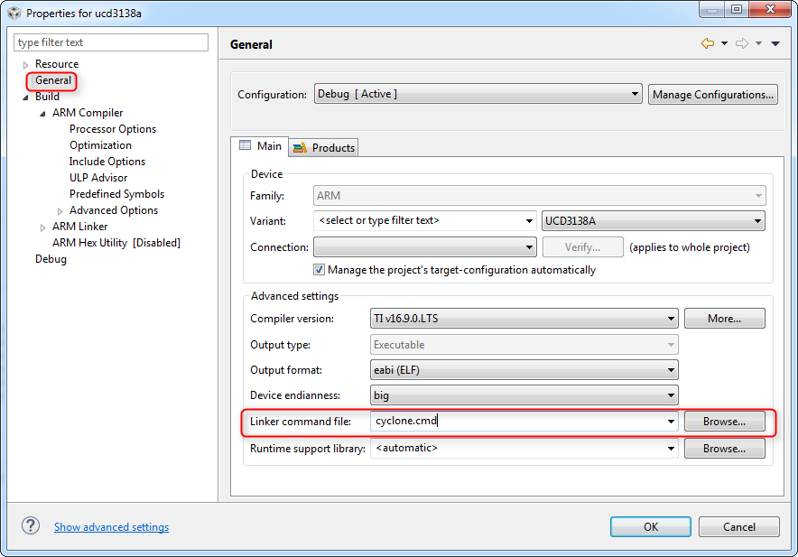Open the Device endianness dropdown
Screen dimensions: 798x557
tap(524, 395)
